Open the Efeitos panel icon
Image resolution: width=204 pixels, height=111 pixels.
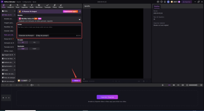(x=61, y=6)
